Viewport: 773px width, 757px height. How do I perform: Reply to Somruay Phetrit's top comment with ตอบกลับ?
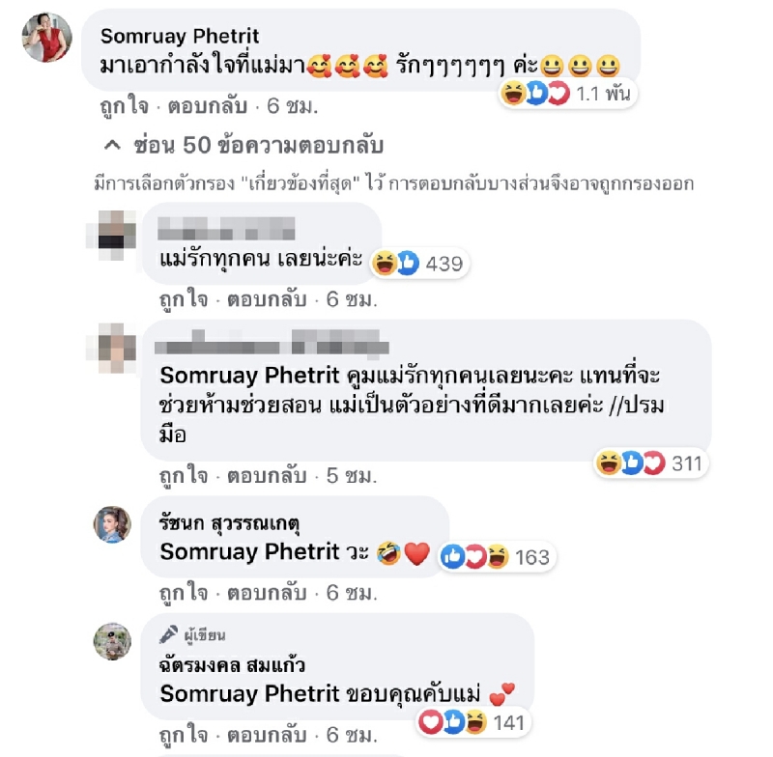208,106
